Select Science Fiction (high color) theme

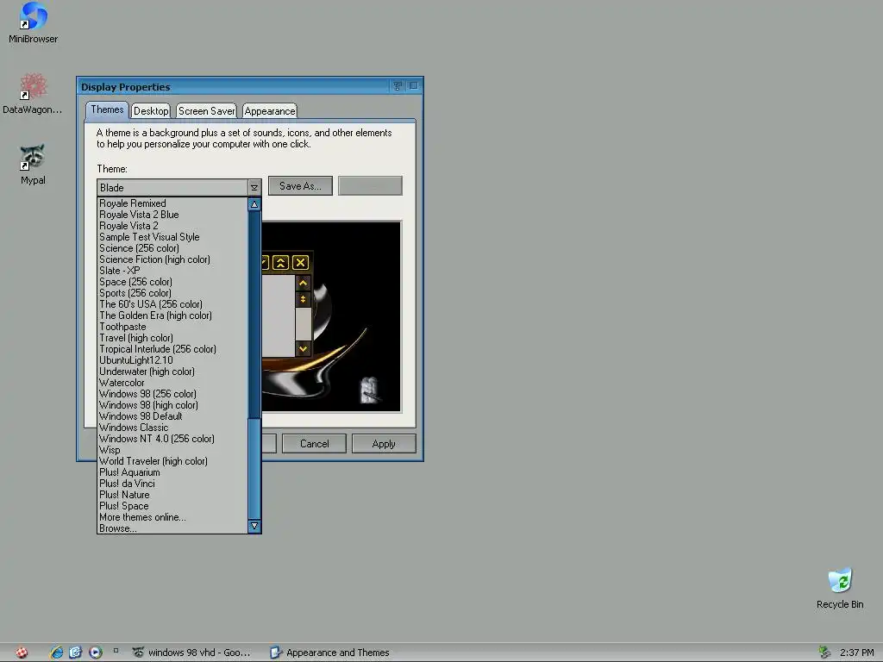(x=172, y=259)
